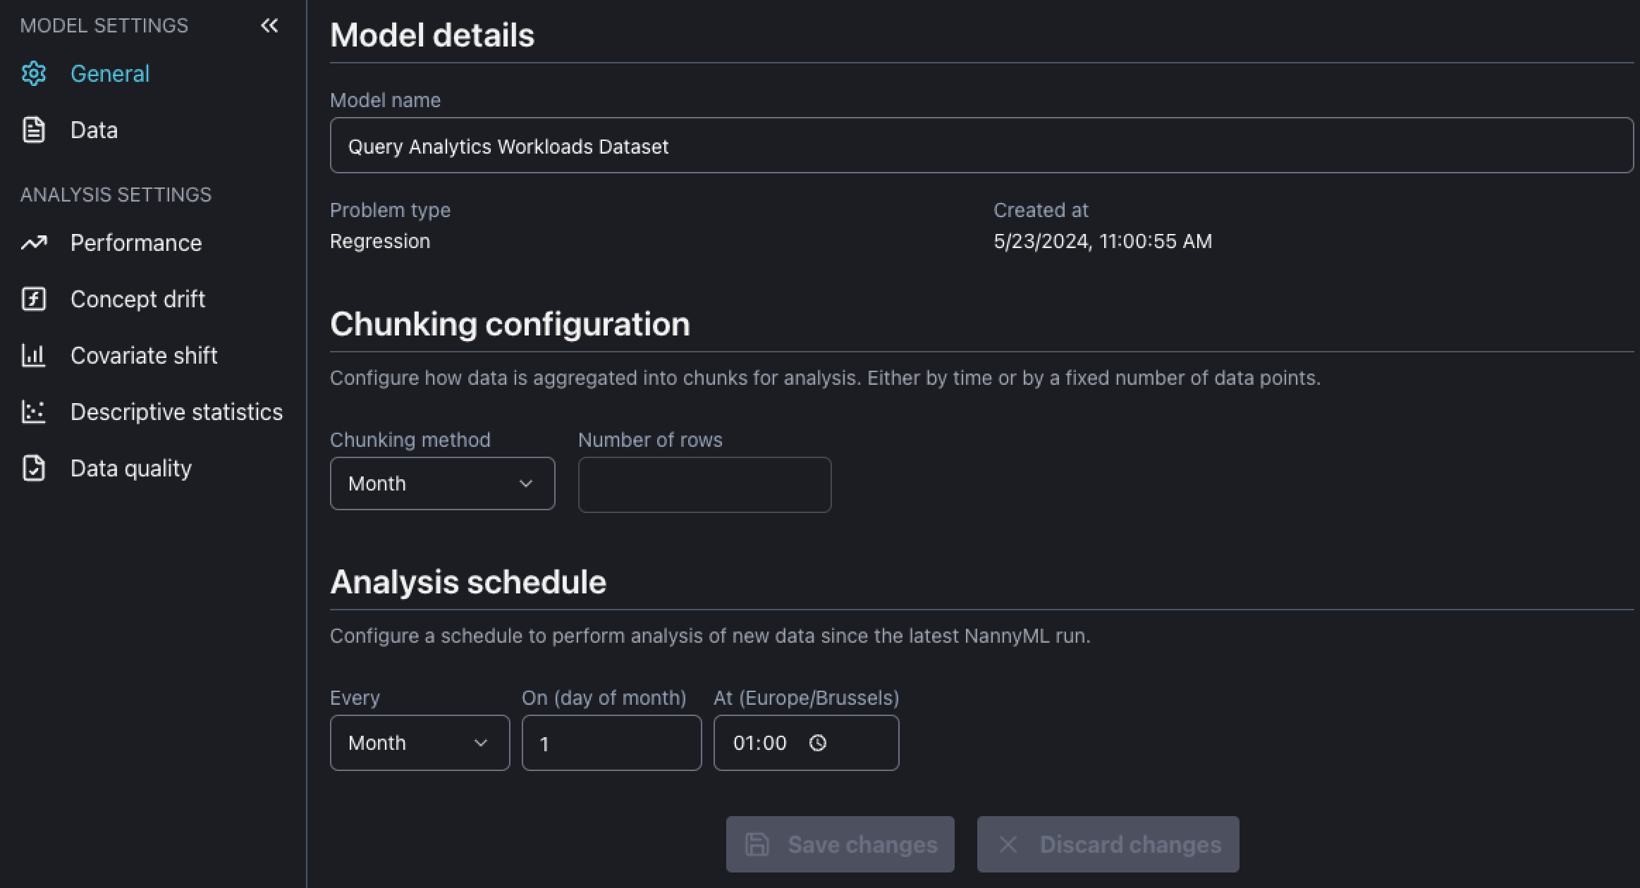
Task: Click the Model name text field
Action: 980,146
